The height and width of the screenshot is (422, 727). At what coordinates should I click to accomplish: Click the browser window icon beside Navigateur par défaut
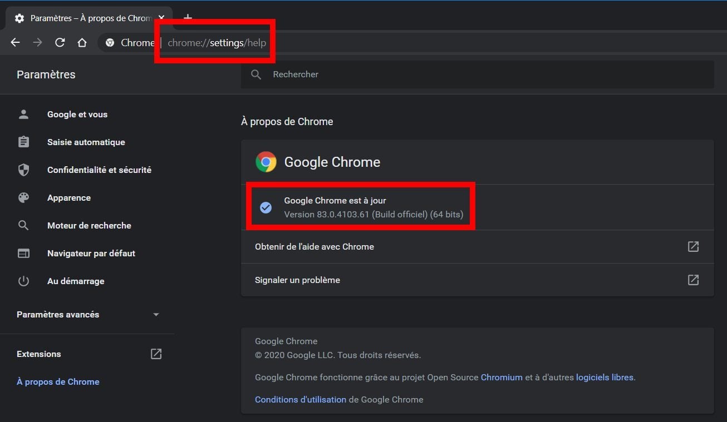coord(23,254)
